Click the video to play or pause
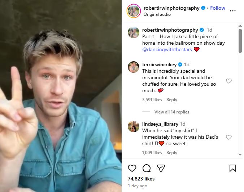Image resolution: width=244 pixels, height=192 pixels. (x=61, y=96)
